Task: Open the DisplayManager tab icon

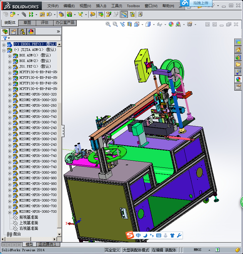Action: click(31, 31)
